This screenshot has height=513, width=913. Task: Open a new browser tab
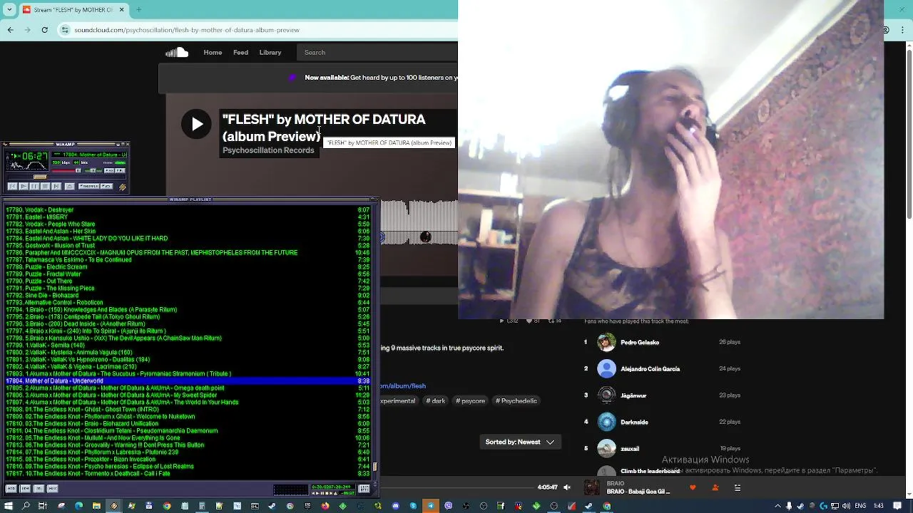138,10
